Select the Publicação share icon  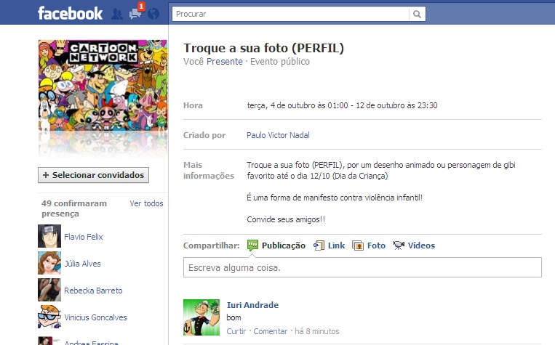pos(252,245)
